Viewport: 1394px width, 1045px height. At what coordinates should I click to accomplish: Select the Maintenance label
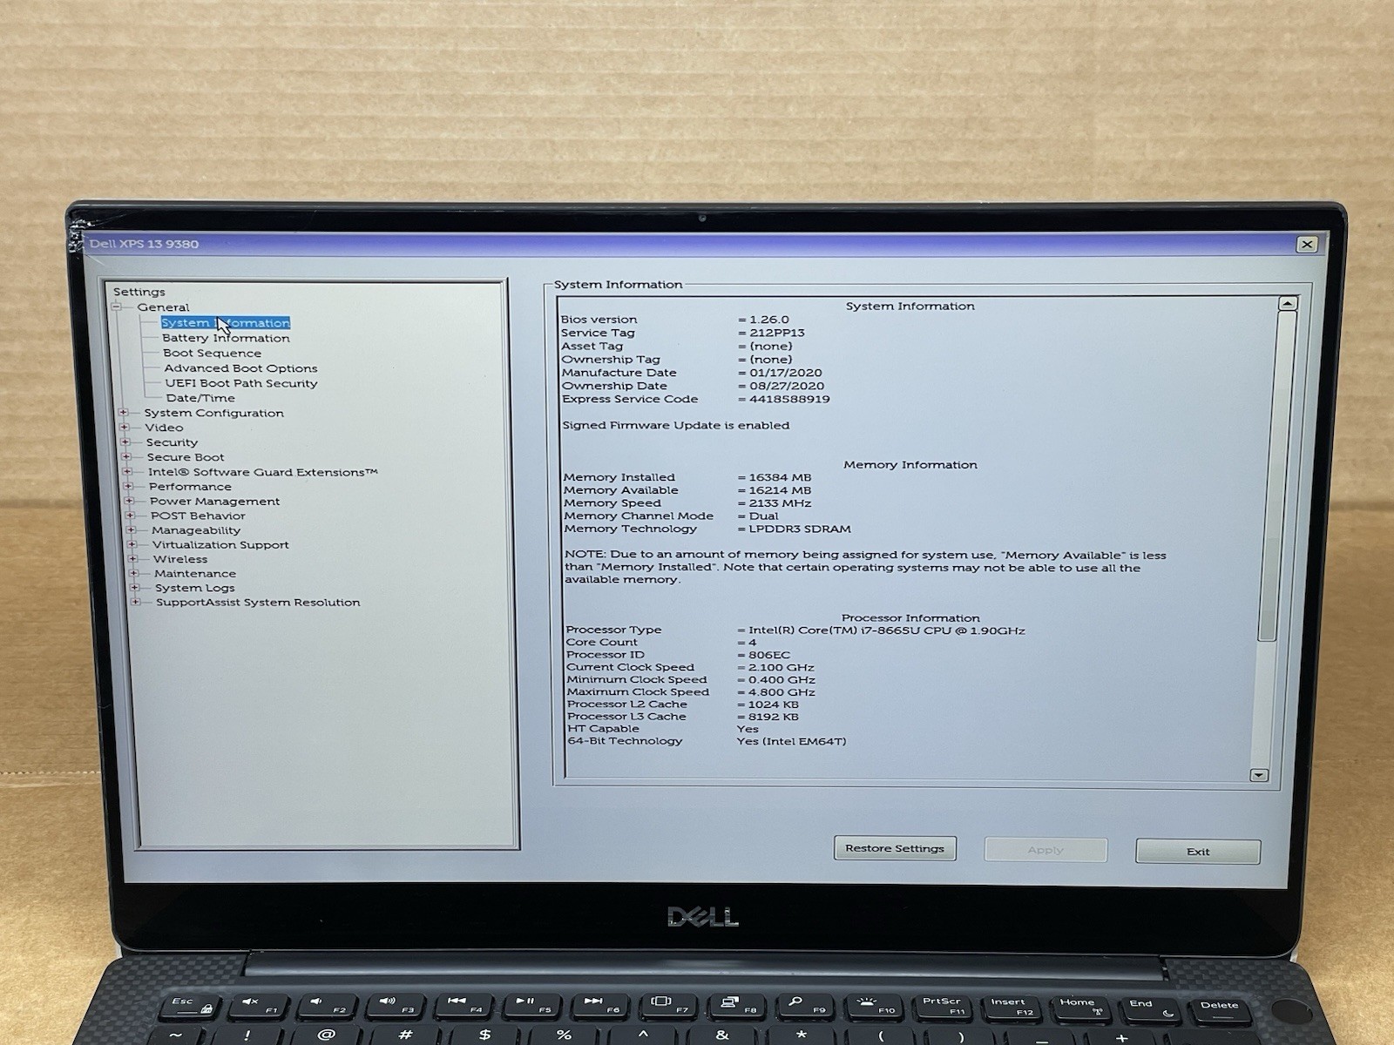tap(195, 573)
